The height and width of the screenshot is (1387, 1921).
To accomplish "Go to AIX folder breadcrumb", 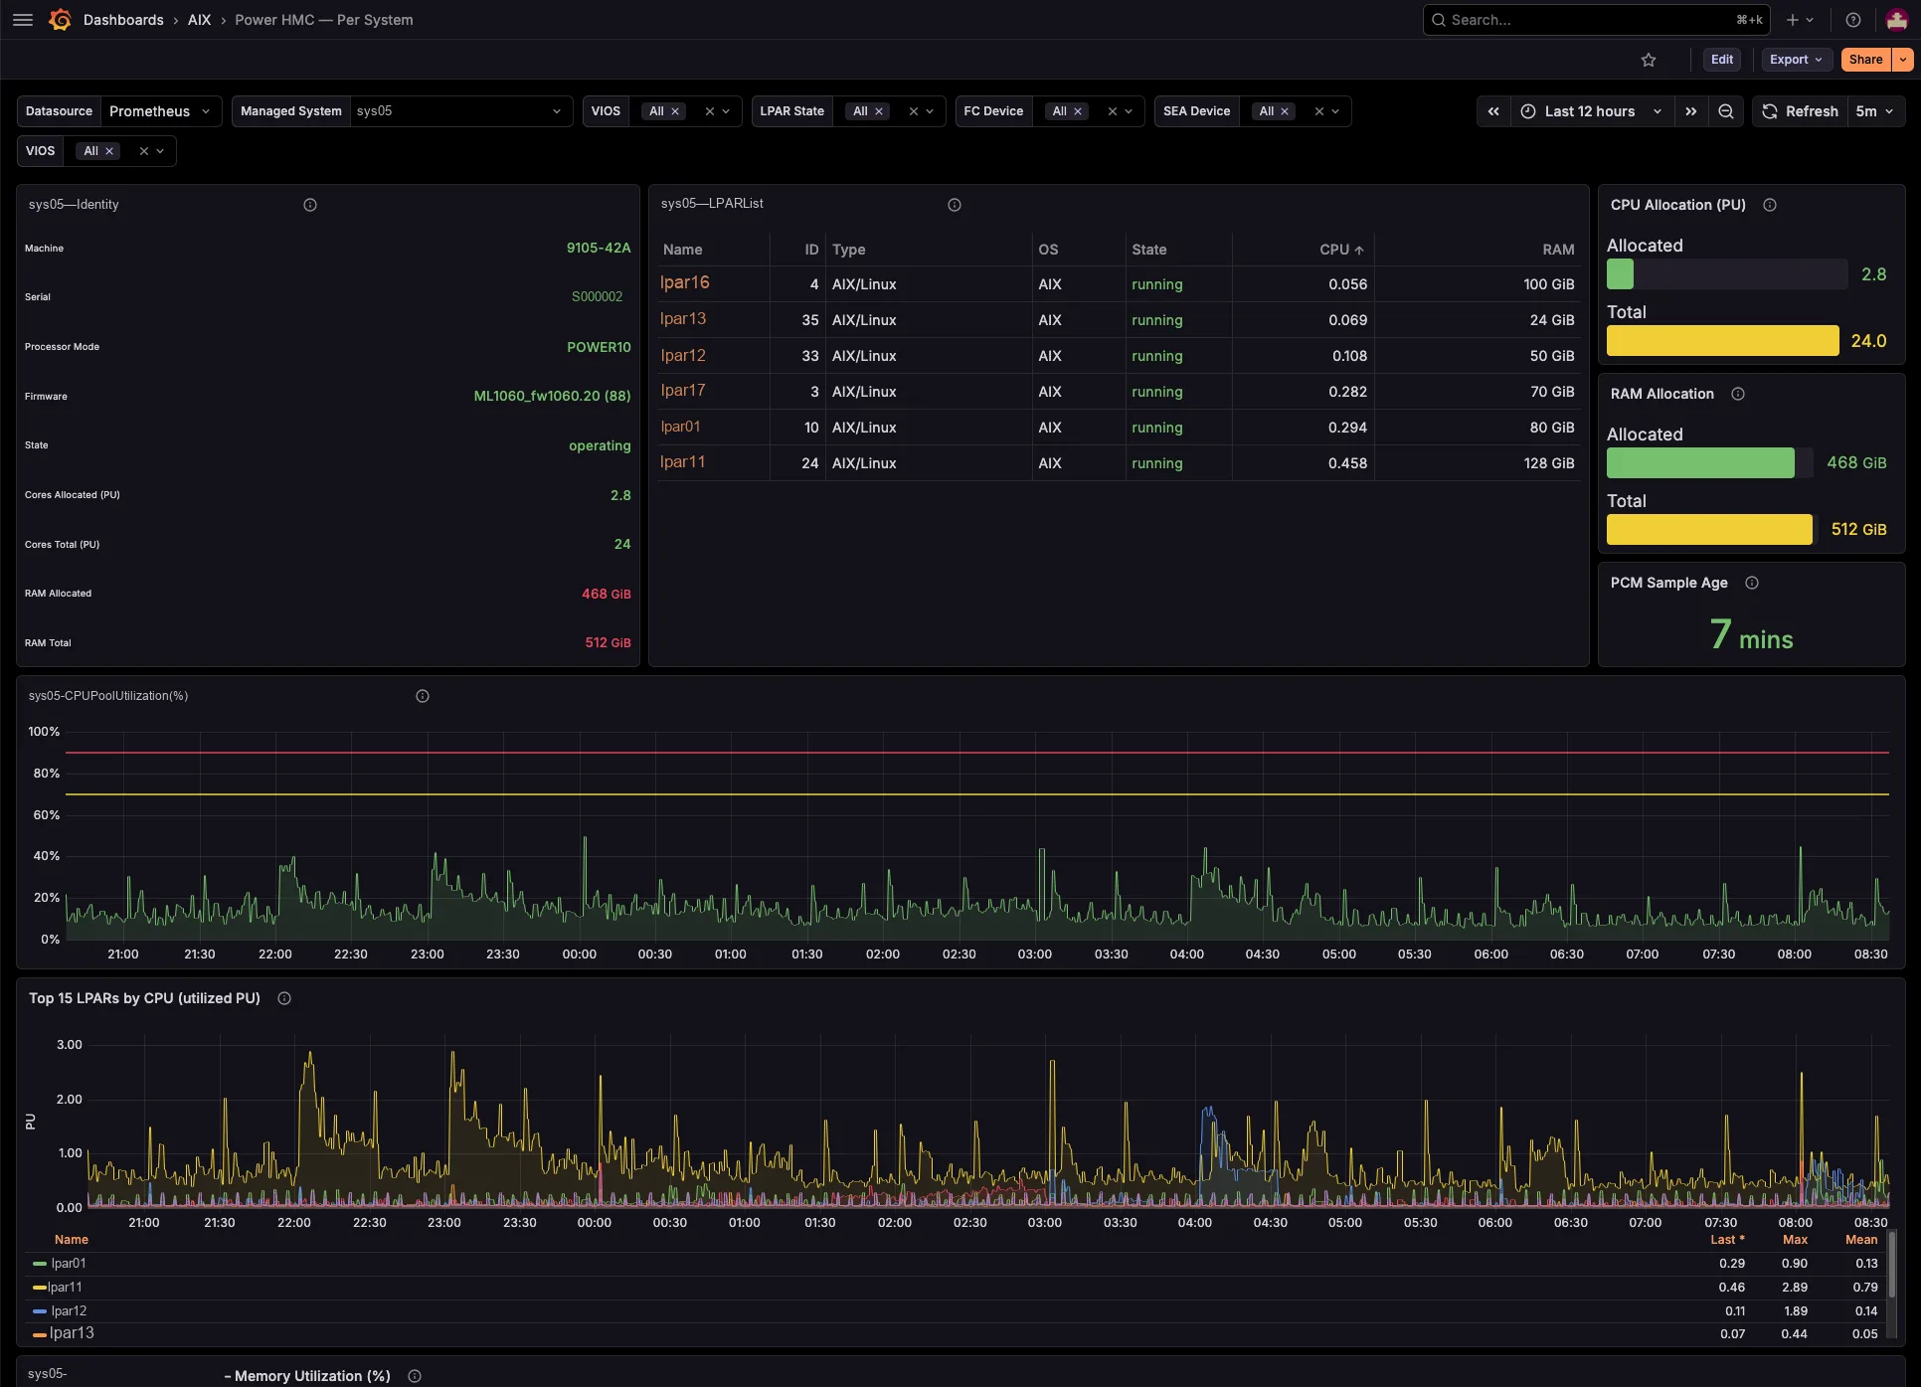I will click(199, 20).
